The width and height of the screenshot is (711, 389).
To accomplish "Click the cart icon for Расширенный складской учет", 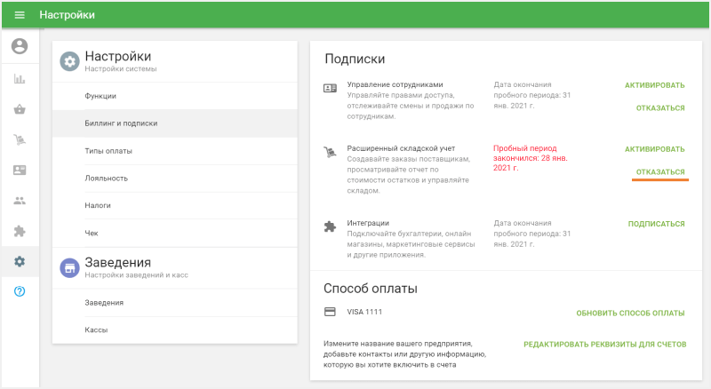I will (x=330, y=152).
